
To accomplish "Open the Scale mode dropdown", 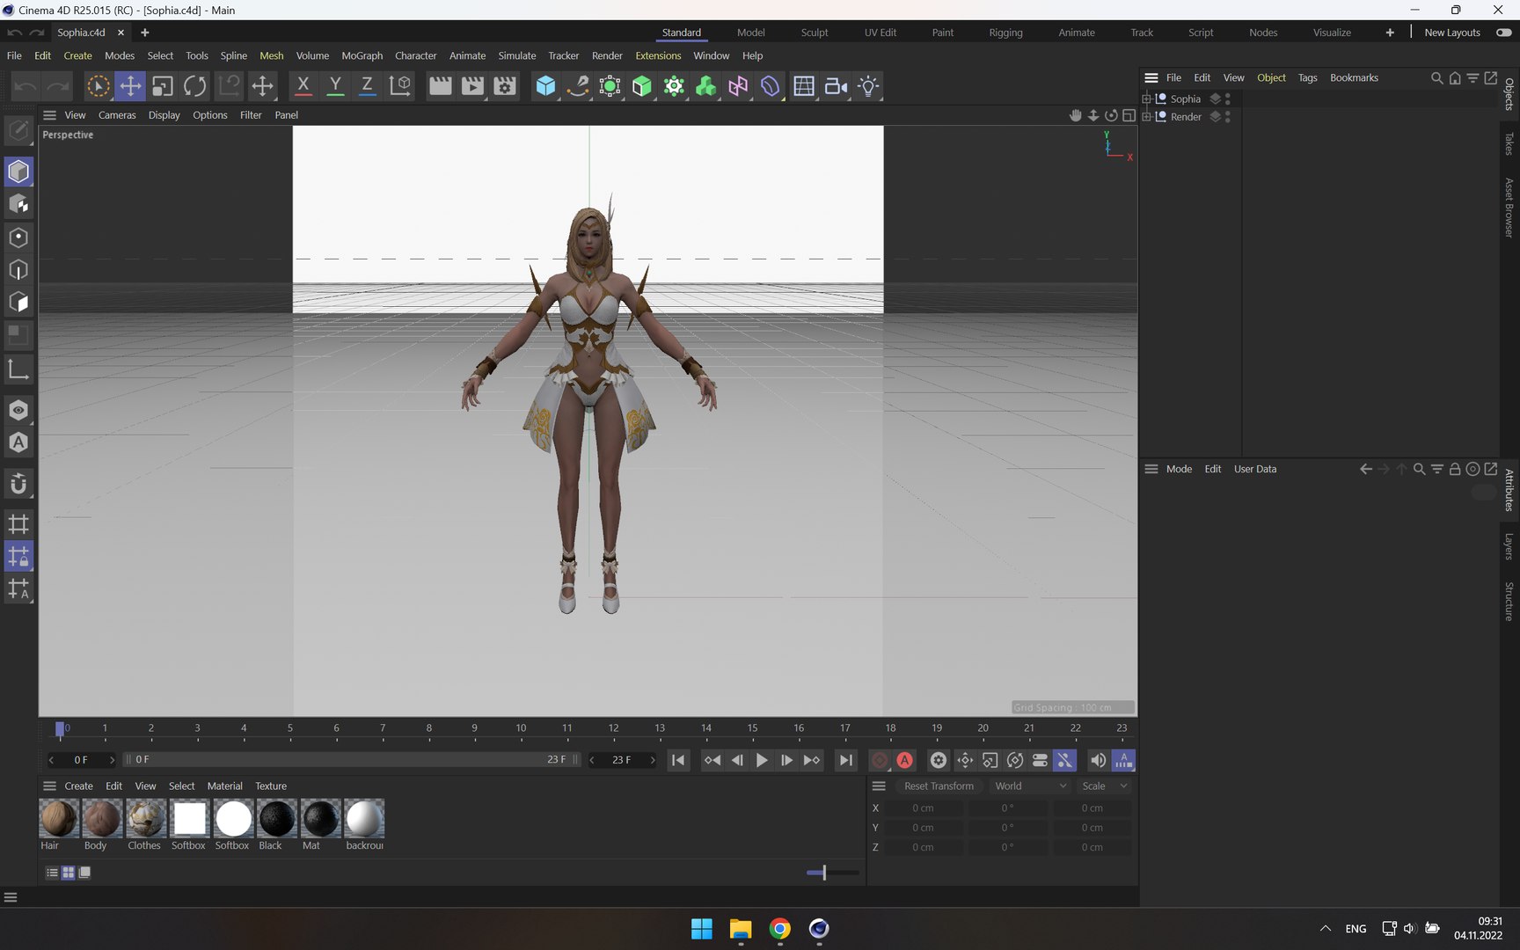I will click(1104, 786).
